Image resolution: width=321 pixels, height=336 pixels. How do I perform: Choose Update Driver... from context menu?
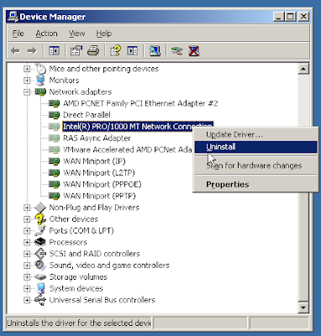click(256, 134)
